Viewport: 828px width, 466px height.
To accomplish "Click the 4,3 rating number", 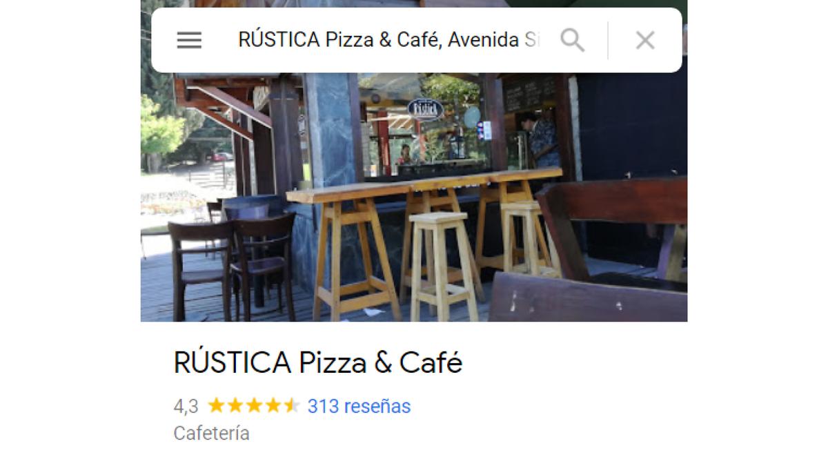I will (186, 406).
